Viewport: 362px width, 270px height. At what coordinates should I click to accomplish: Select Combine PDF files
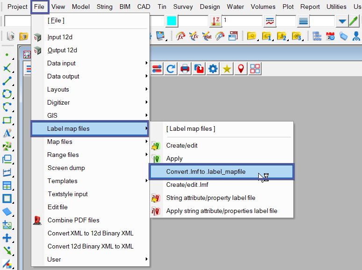tap(90, 220)
